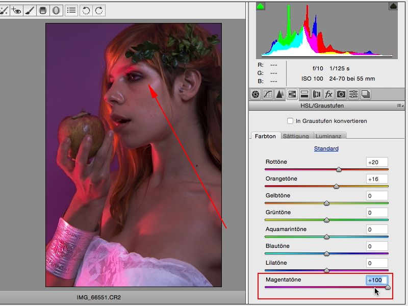Click the histogram graph
Viewport: 408px width, 306px height.
pos(327,31)
